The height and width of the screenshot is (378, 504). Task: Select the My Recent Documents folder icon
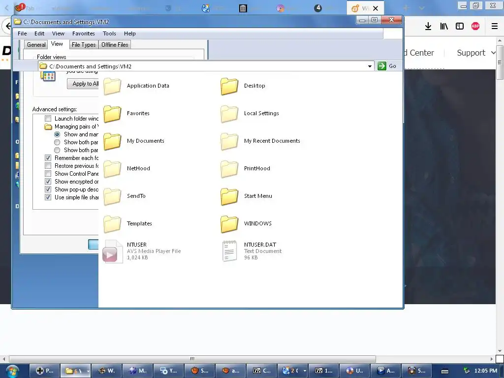(x=229, y=141)
